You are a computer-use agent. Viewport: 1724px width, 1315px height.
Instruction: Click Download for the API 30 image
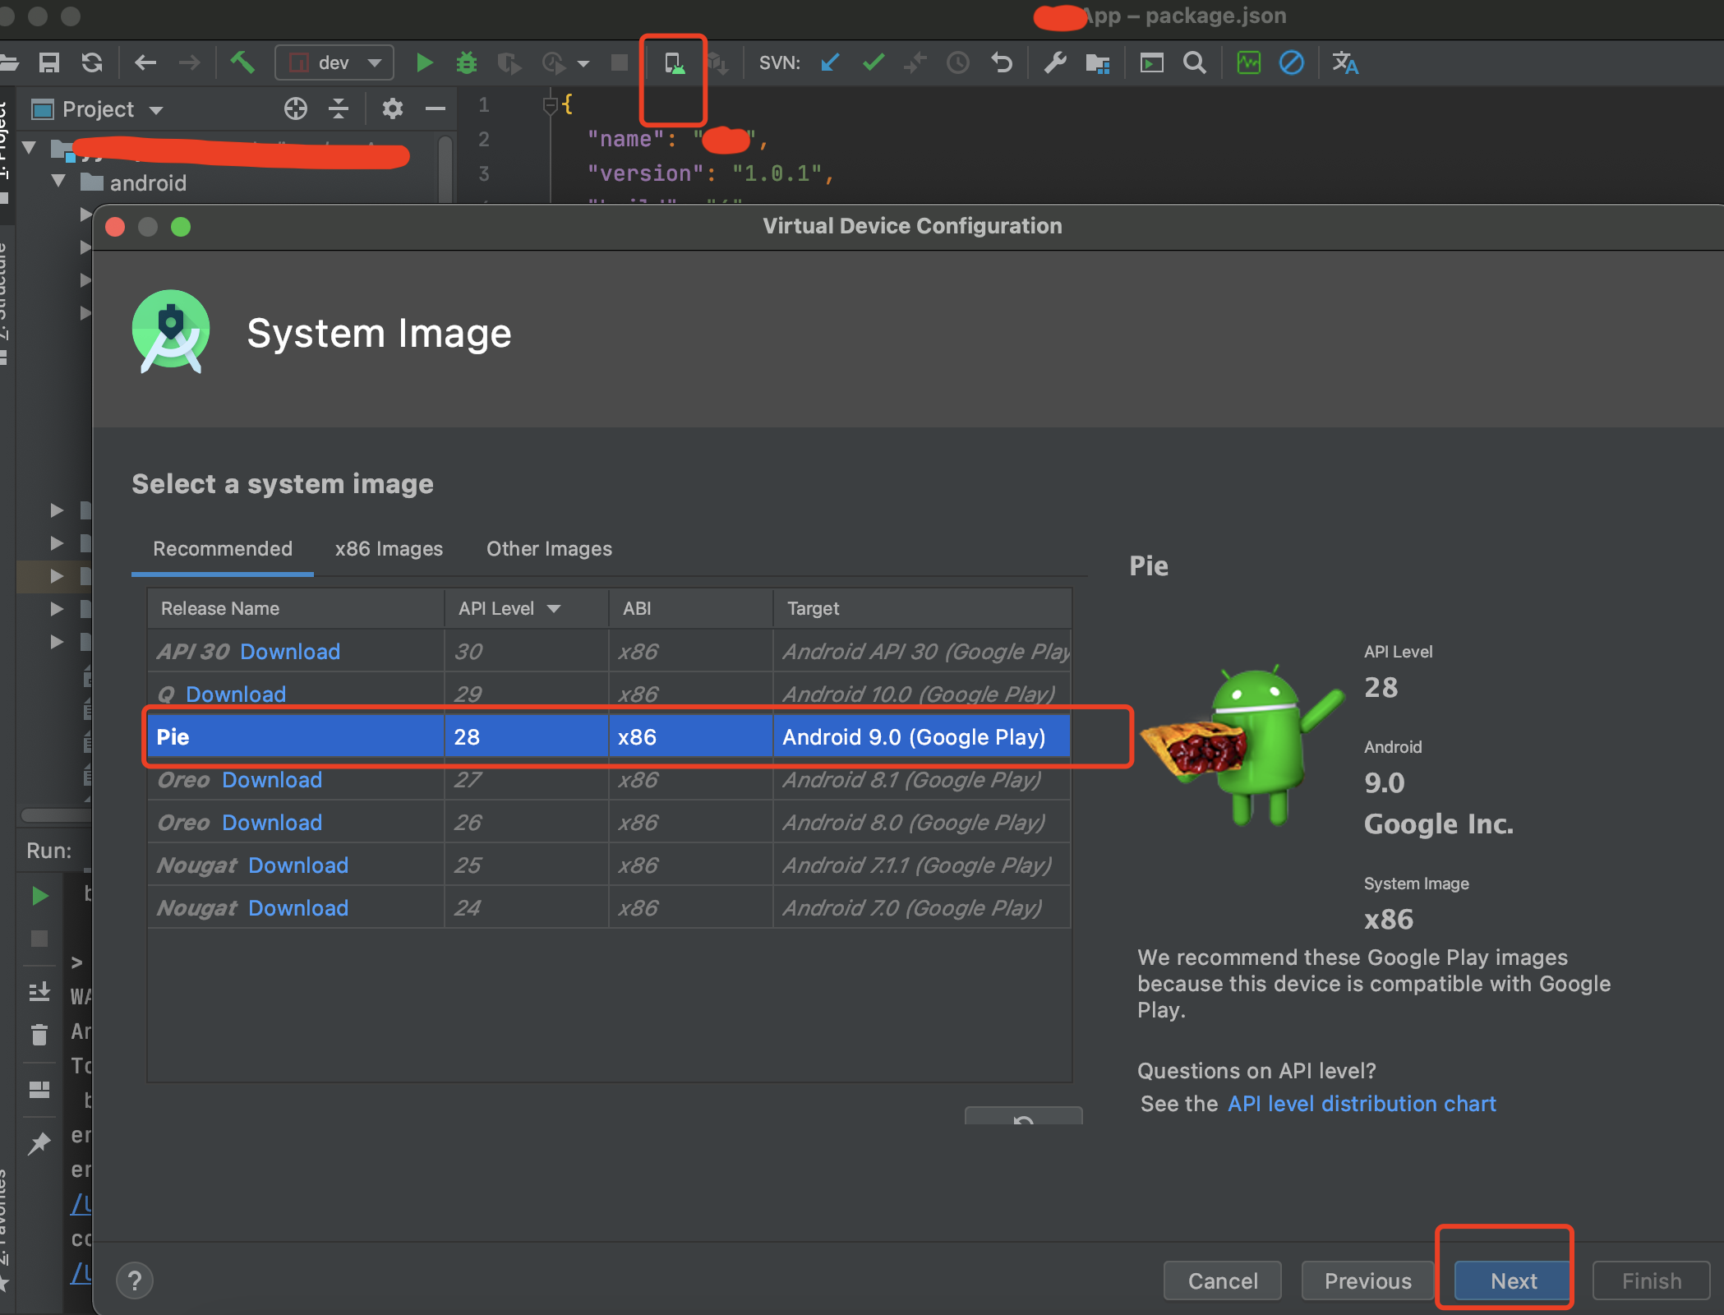coord(290,652)
